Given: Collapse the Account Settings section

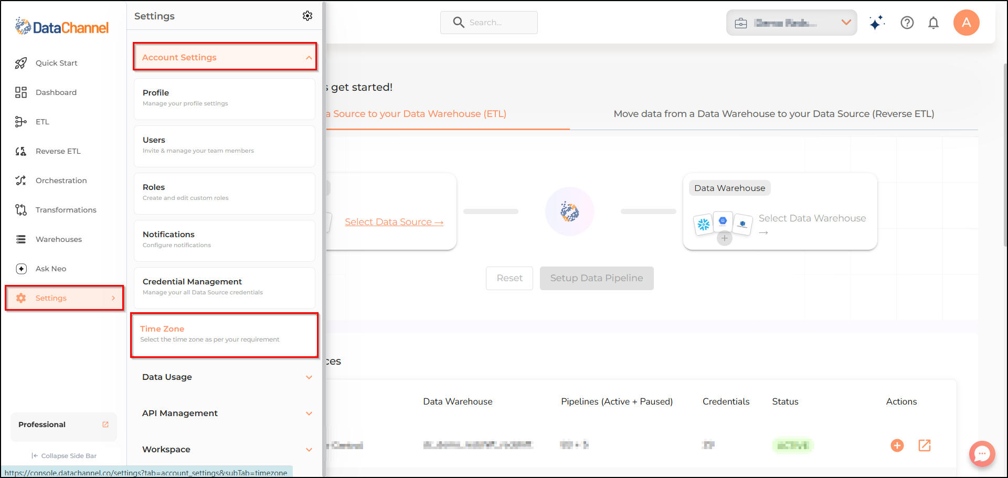Looking at the screenshot, I should (x=225, y=57).
